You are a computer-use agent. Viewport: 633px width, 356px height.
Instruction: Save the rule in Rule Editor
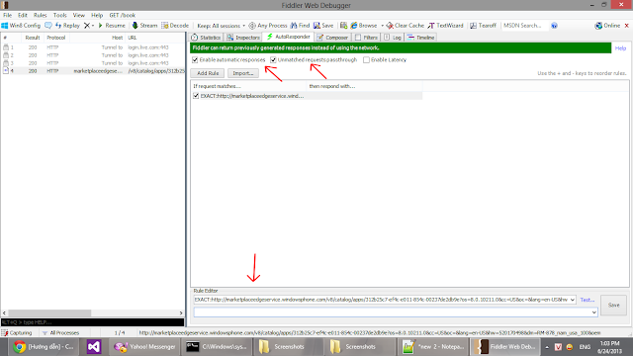tap(613, 306)
